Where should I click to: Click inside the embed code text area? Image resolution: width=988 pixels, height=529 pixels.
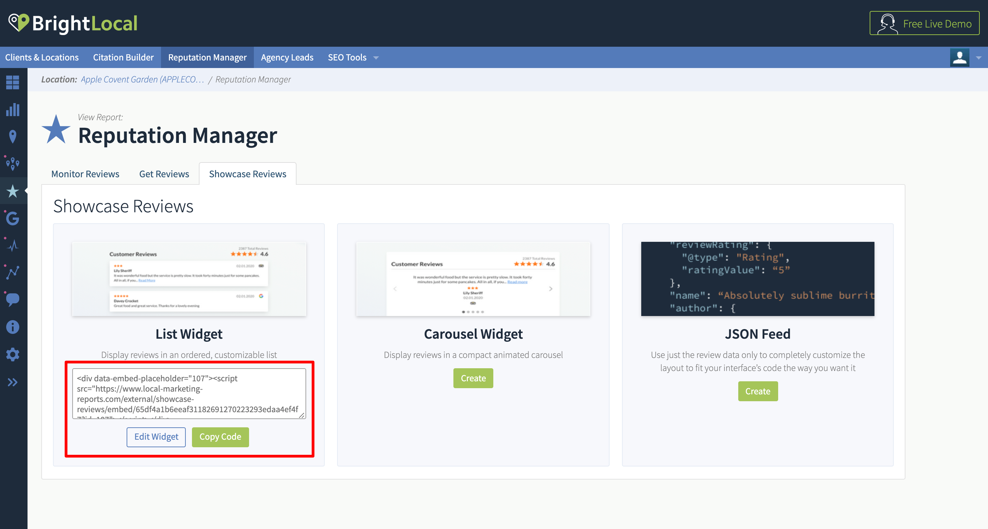coord(189,393)
